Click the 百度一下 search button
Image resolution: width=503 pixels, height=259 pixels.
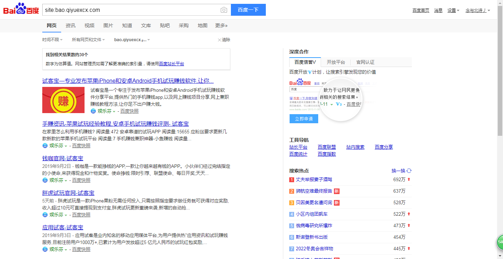248,10
